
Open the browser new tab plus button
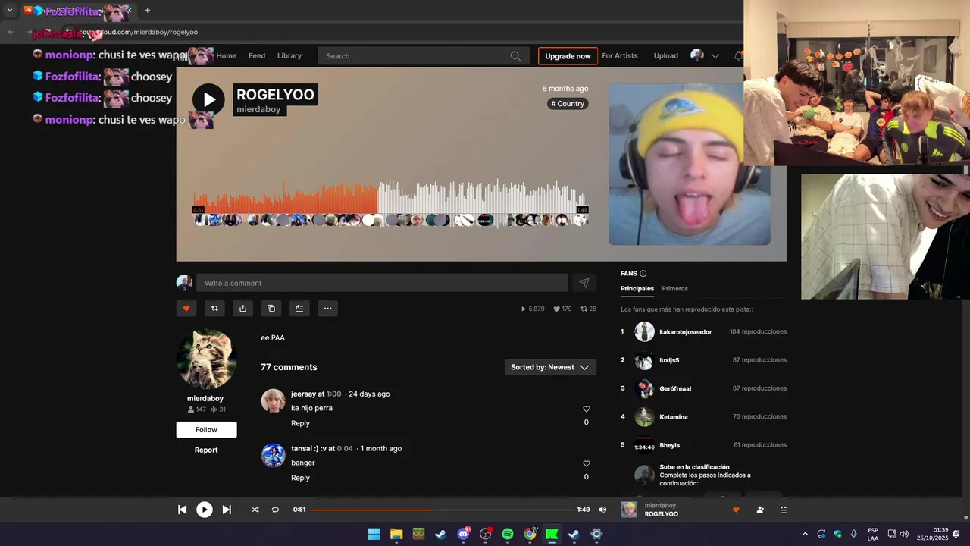pos(147,11)
